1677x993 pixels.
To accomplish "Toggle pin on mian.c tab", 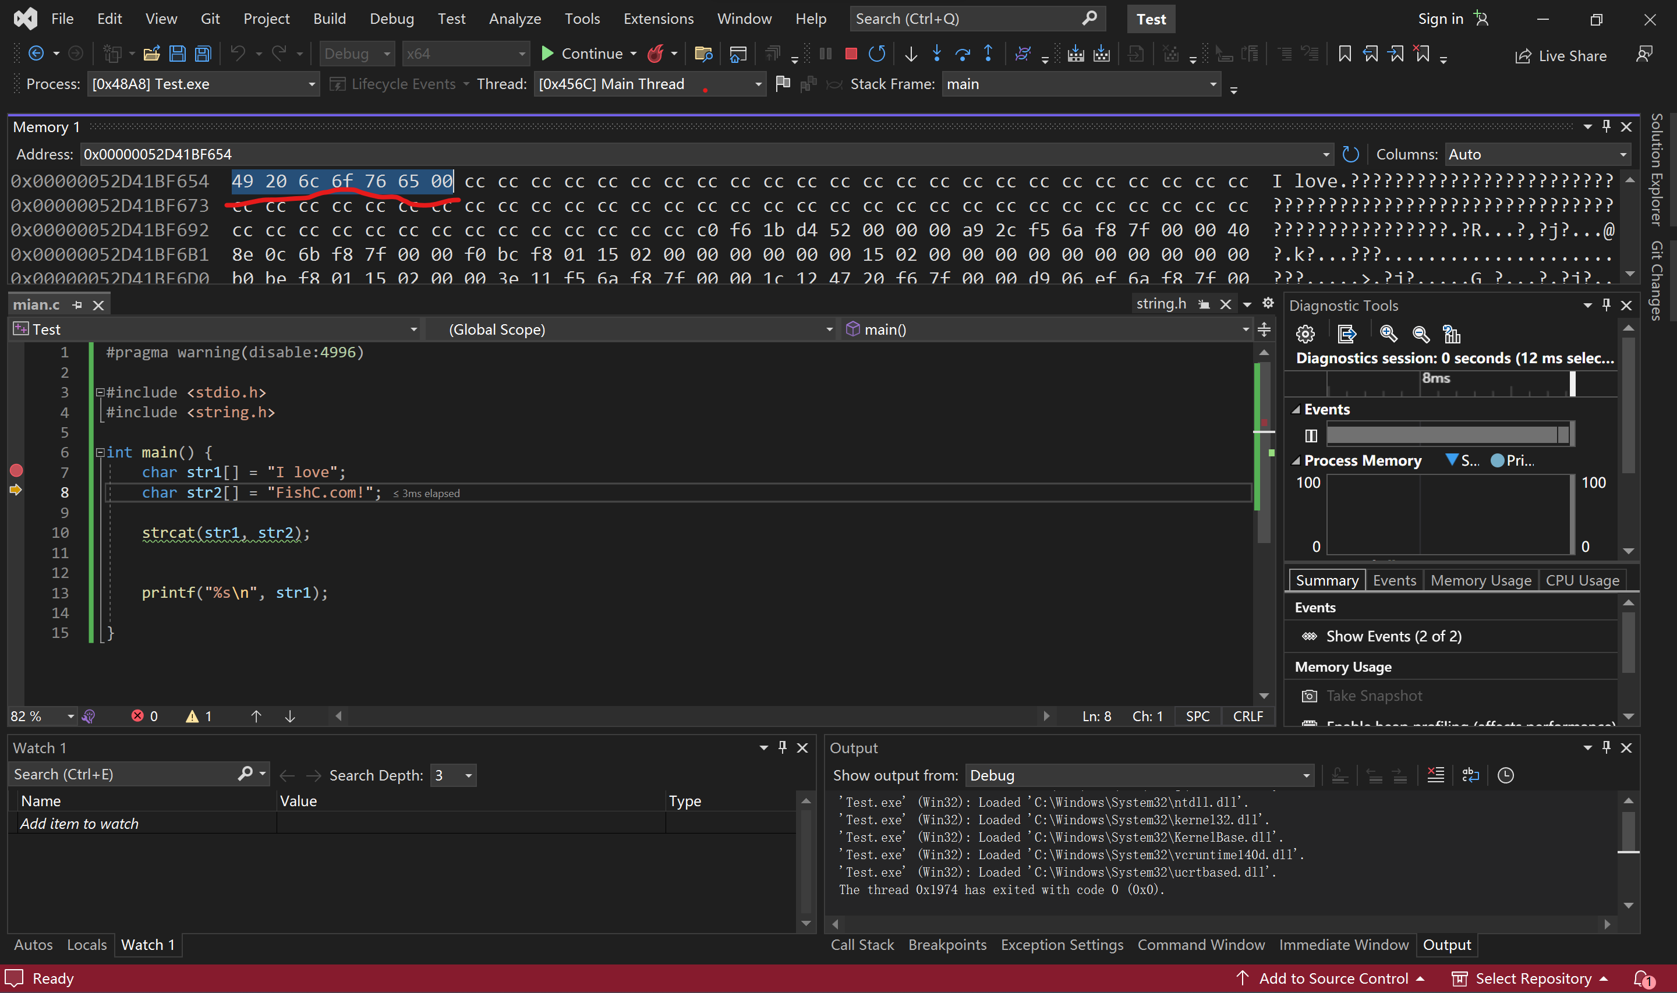I will pos(77,305).
